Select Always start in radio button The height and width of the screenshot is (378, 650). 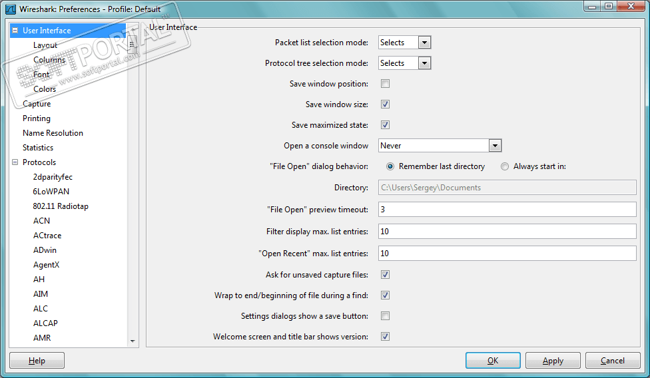point(505,166)
